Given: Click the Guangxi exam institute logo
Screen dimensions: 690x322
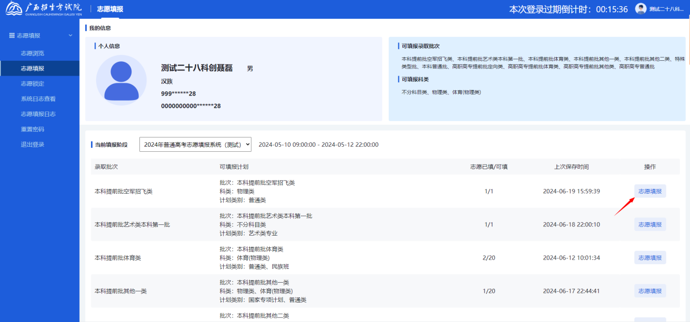Looking at the screenshot, I should coord(42,9).
